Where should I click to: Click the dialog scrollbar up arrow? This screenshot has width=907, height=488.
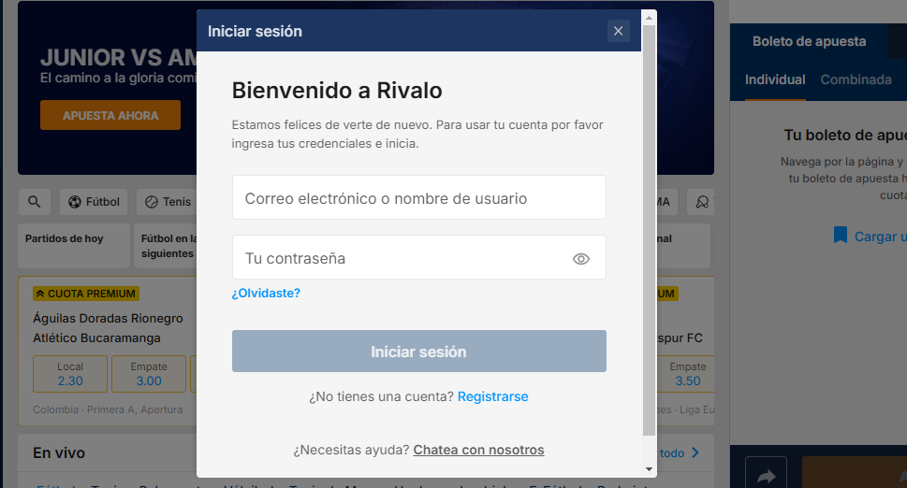pos(649,18)
